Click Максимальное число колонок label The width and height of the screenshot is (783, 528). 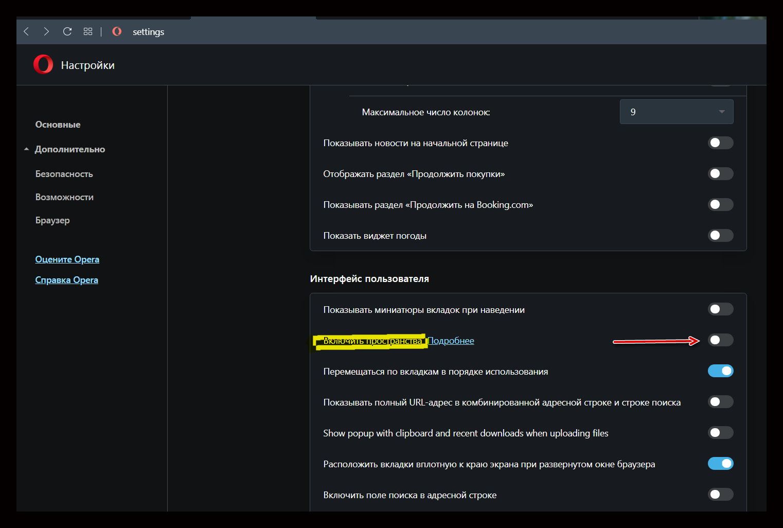tap(426, 112)
